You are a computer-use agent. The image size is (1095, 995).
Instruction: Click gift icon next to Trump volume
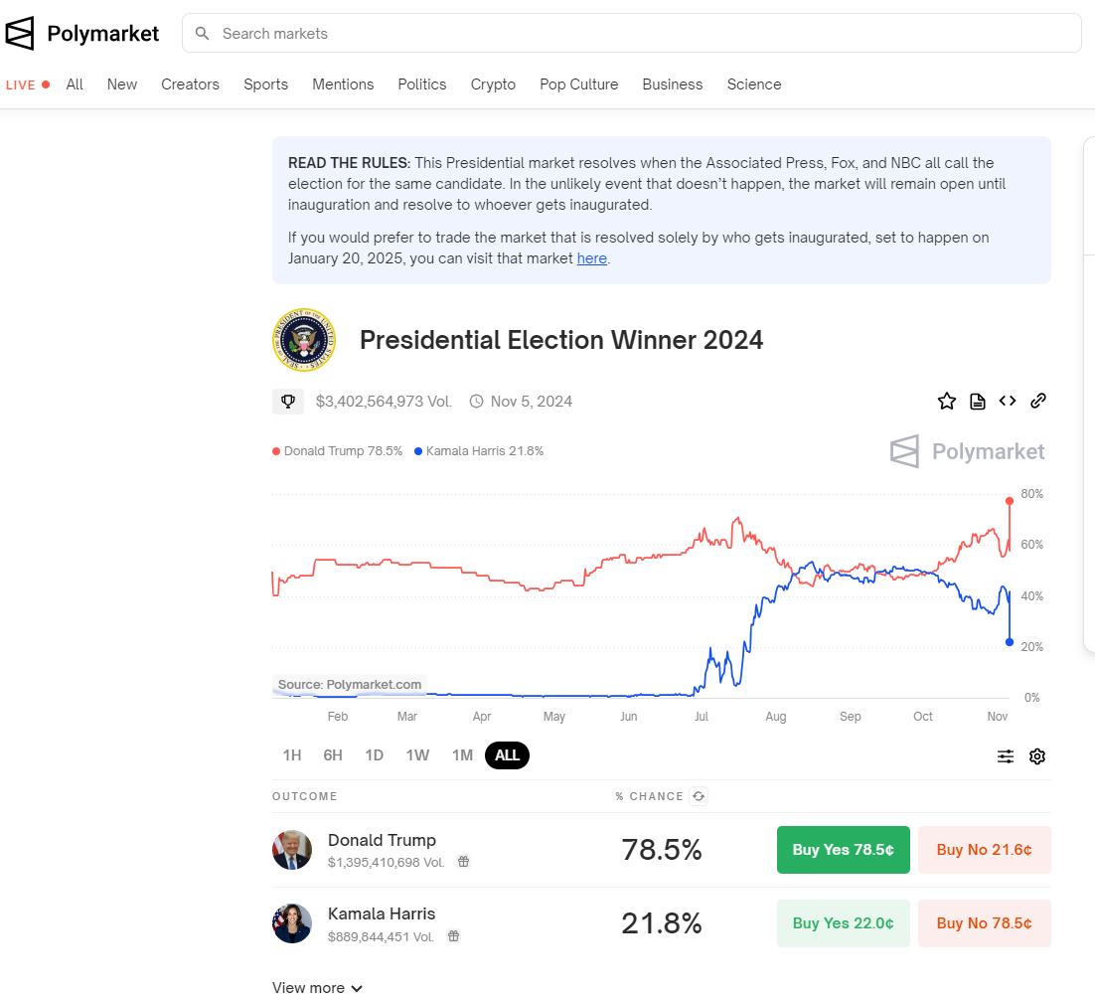(463, 862)
